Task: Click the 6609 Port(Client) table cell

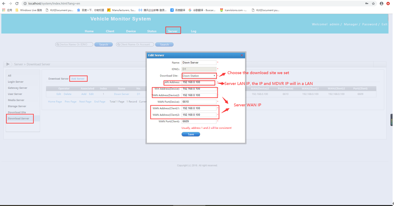Action: [360, 94]
